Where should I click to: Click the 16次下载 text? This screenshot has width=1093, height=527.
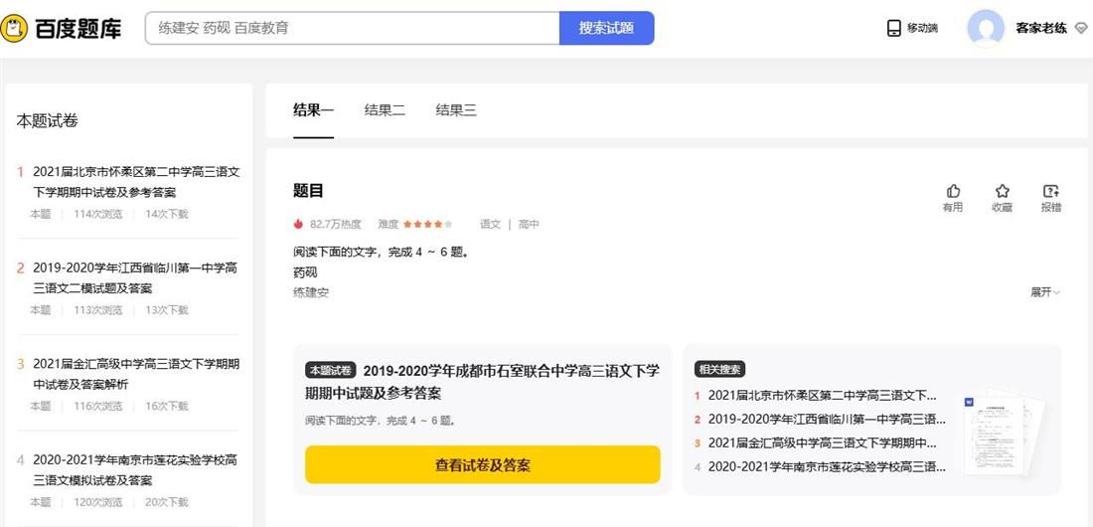pos(167,407)
